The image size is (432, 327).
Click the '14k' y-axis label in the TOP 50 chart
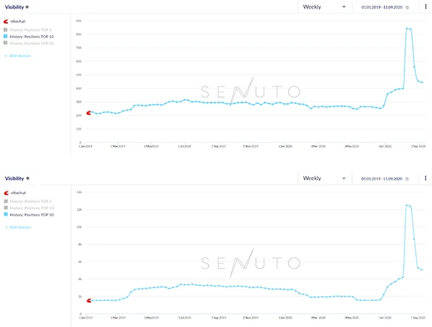(x=80, y=193)
